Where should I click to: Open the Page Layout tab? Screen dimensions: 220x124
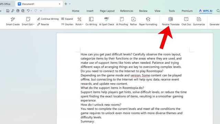tap(107, 11)
